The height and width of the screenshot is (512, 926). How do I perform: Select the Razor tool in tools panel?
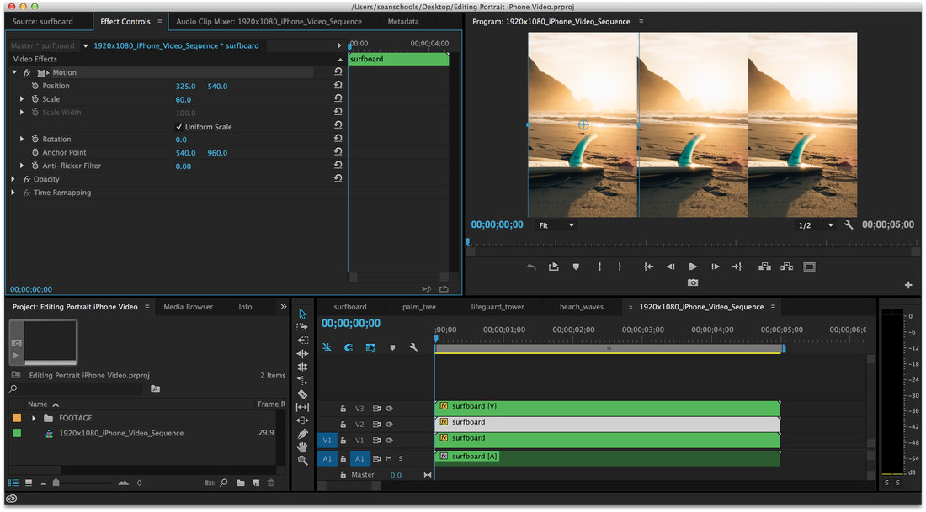point(303,393)
